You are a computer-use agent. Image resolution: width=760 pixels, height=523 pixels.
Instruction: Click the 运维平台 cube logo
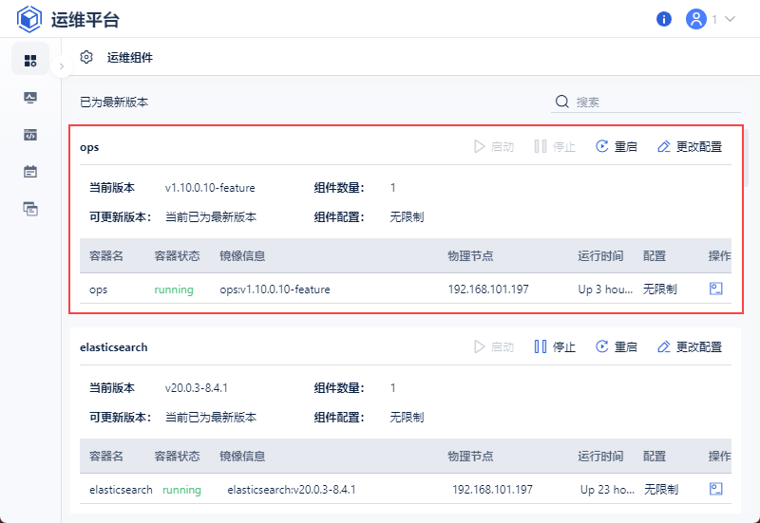pyautogui.click(x=30, y=19)
